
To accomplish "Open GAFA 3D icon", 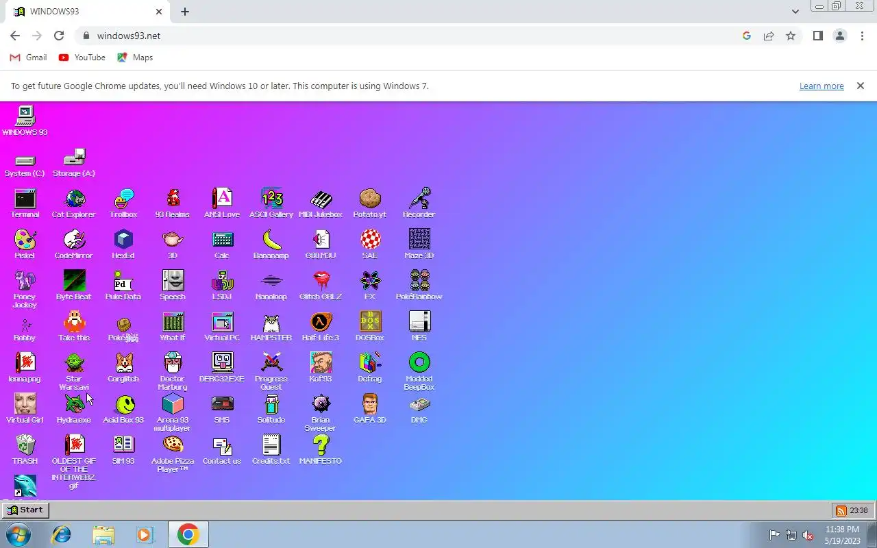I will click(370, 409).
